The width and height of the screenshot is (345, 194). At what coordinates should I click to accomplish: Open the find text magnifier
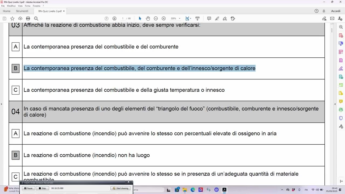pos(36,18)
